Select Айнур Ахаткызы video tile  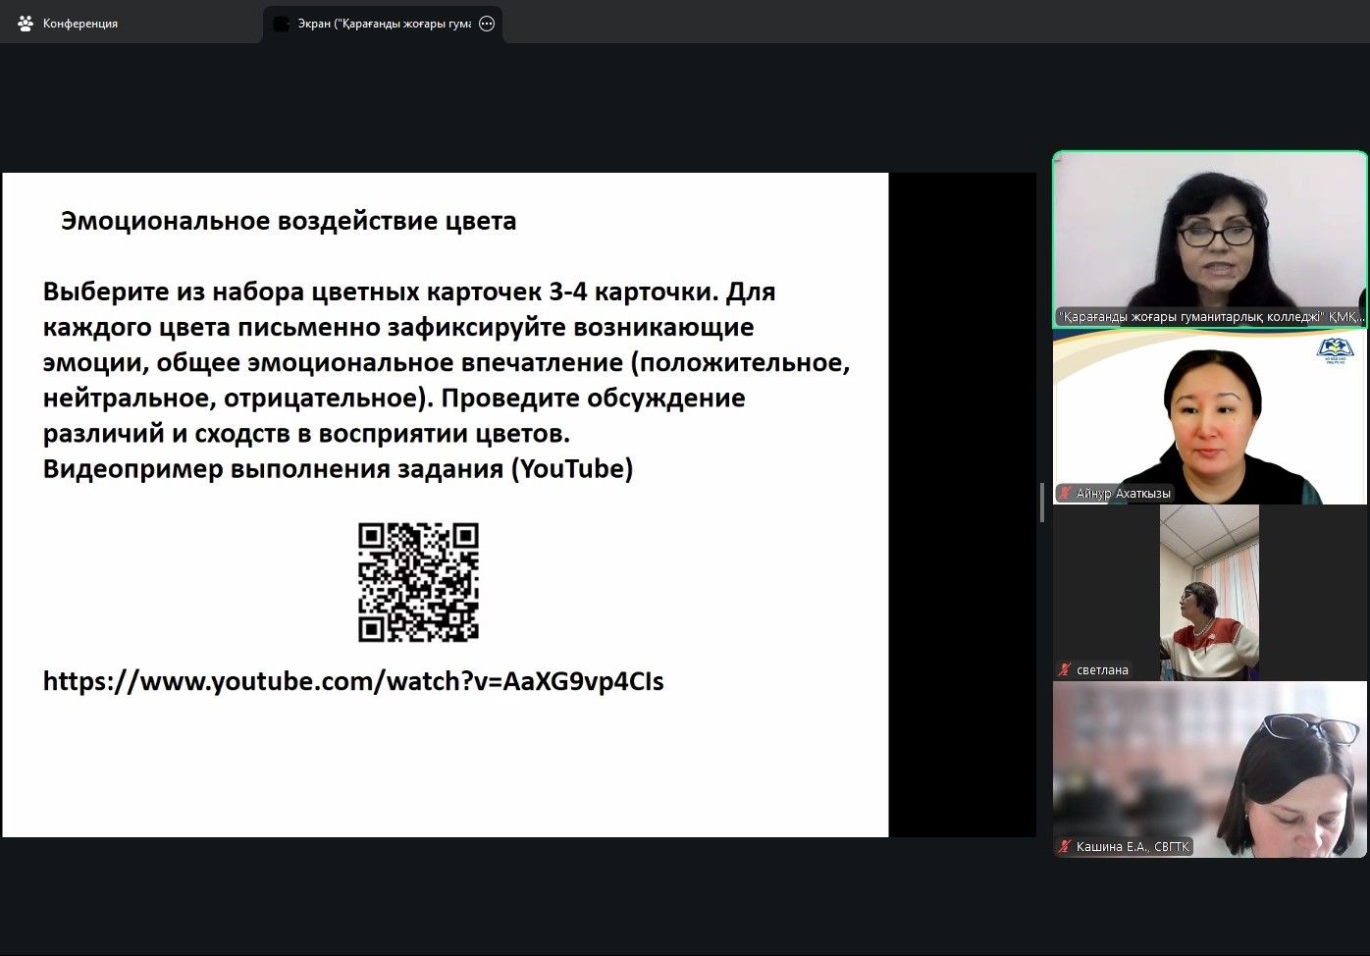pos(1209,417)
